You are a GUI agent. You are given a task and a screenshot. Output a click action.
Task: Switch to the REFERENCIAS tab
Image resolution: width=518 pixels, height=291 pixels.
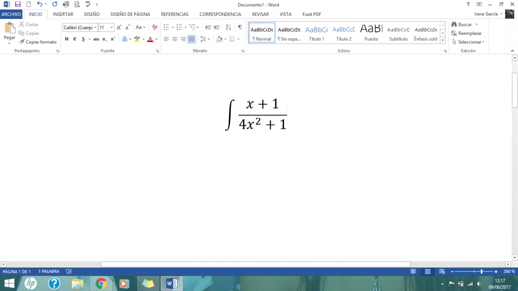[x=174, y=14]
